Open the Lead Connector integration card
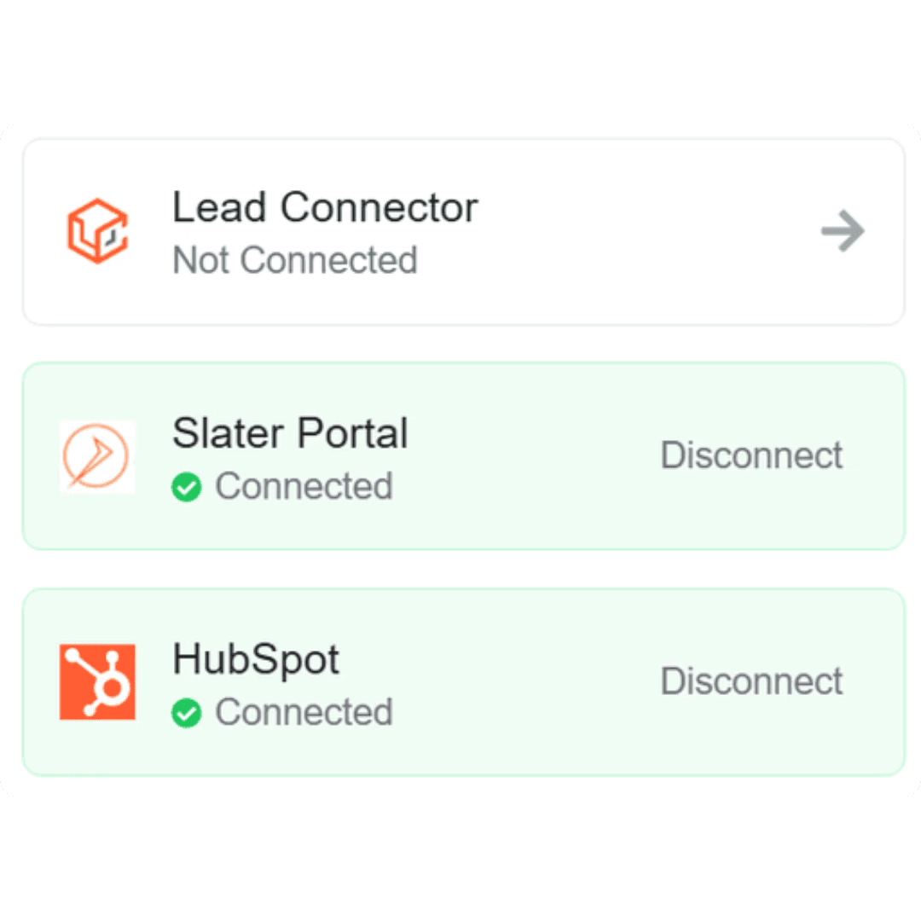The image size is (921, 921). (x=463, y=231)
